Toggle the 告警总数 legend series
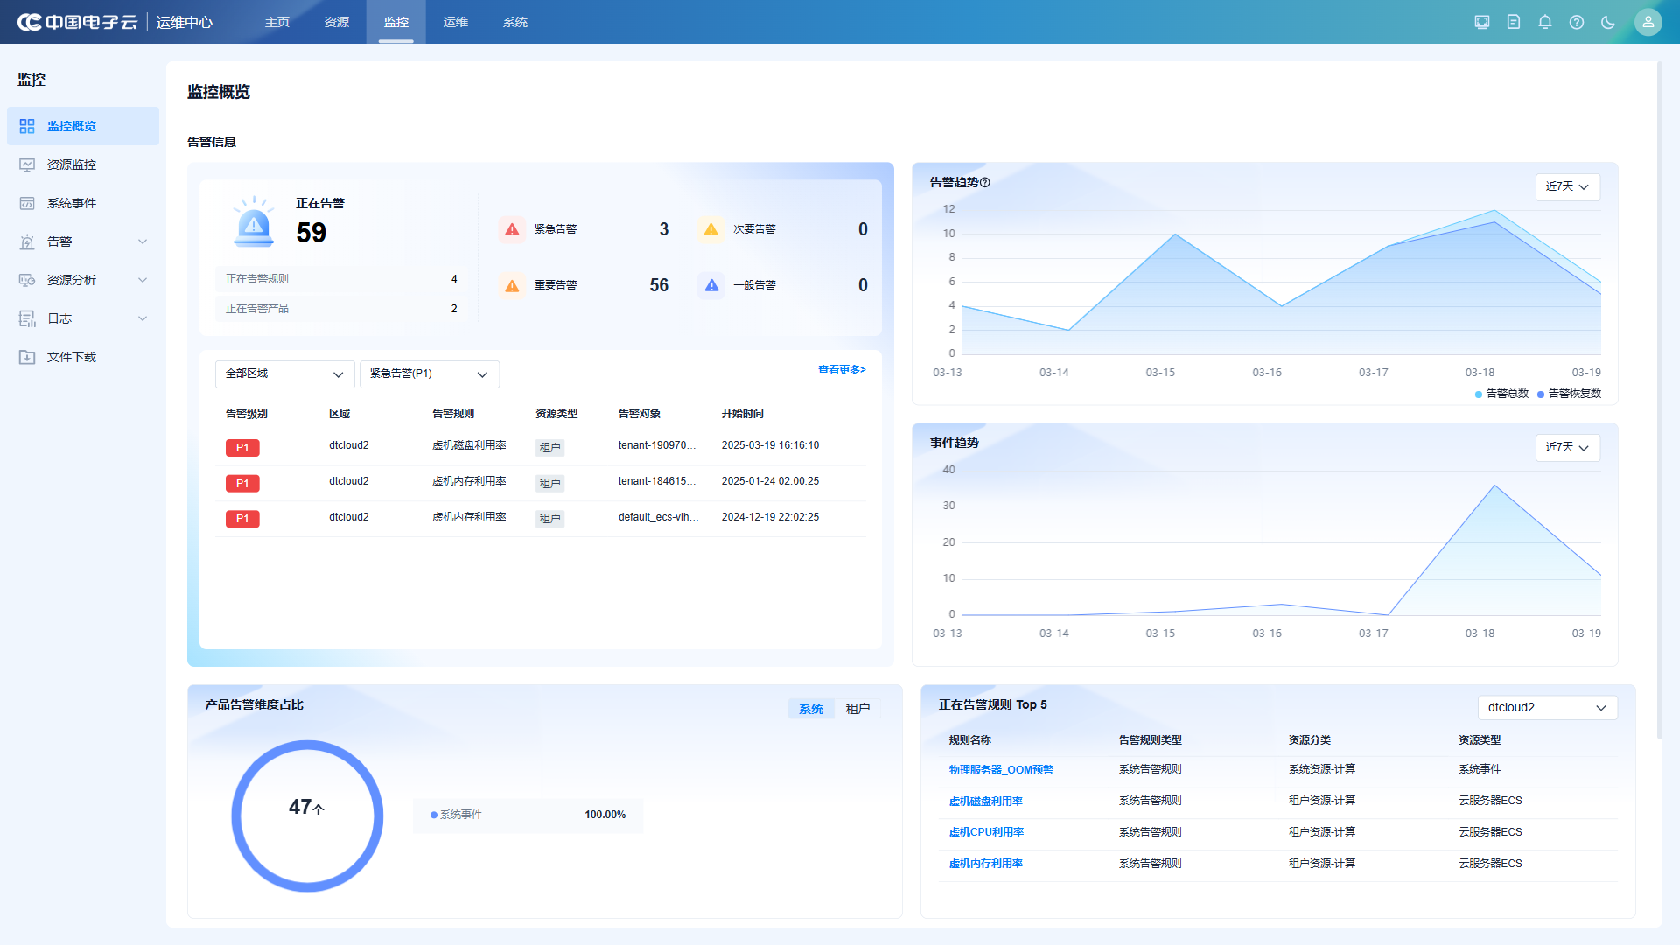 (1501, 394)
